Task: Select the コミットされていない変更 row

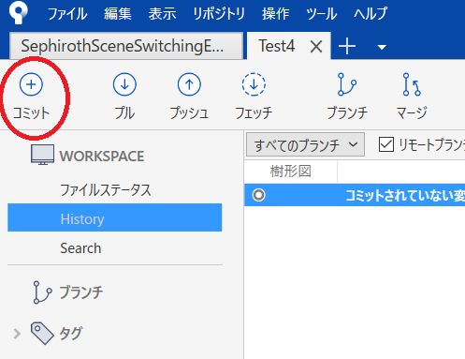Action: [x=355, y=195]
